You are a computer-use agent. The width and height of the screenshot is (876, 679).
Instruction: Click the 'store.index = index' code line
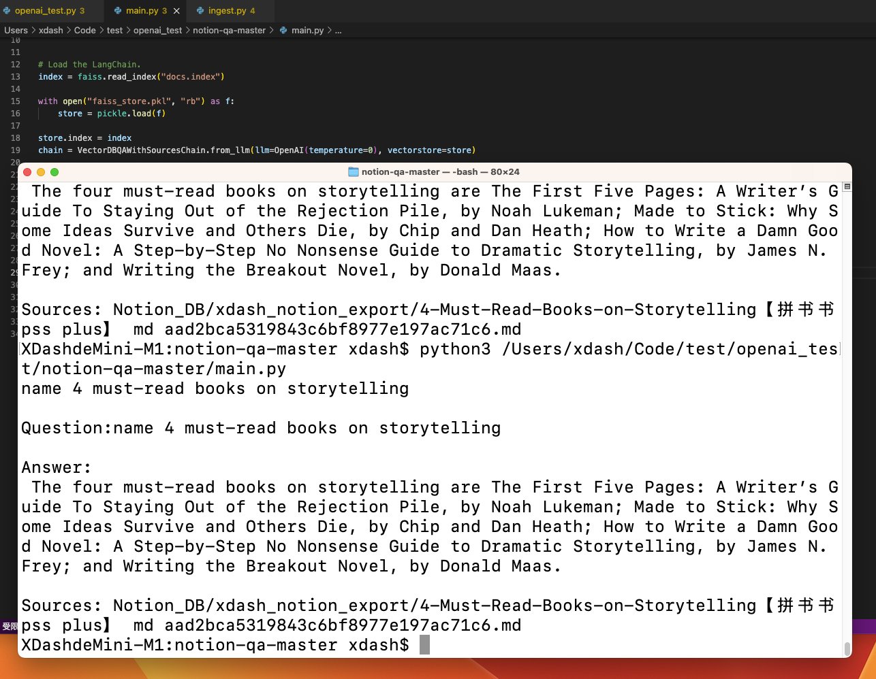pyautogui.click(x=85, y=138)
